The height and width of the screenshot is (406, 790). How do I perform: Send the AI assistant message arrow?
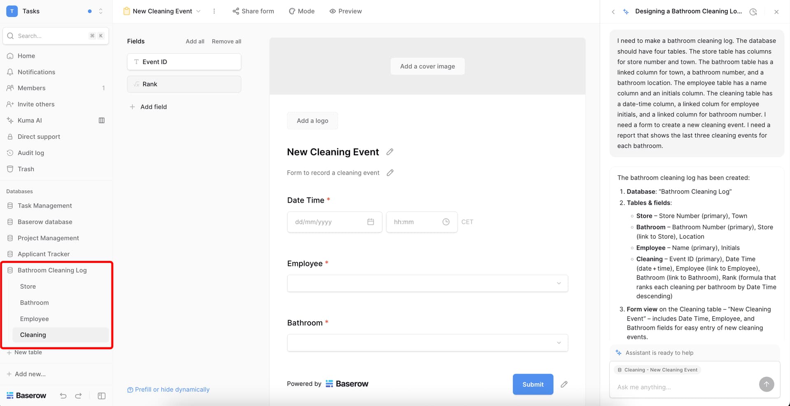(x=766, y=385)
